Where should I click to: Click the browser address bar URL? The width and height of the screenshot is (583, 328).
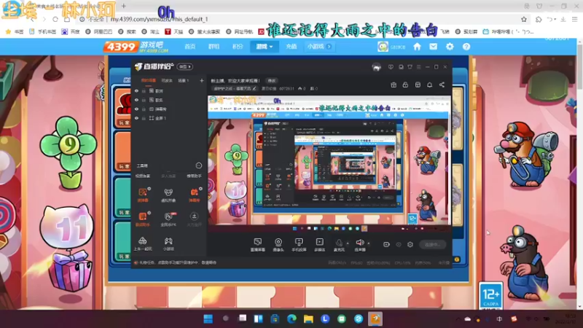coord(159,20)
